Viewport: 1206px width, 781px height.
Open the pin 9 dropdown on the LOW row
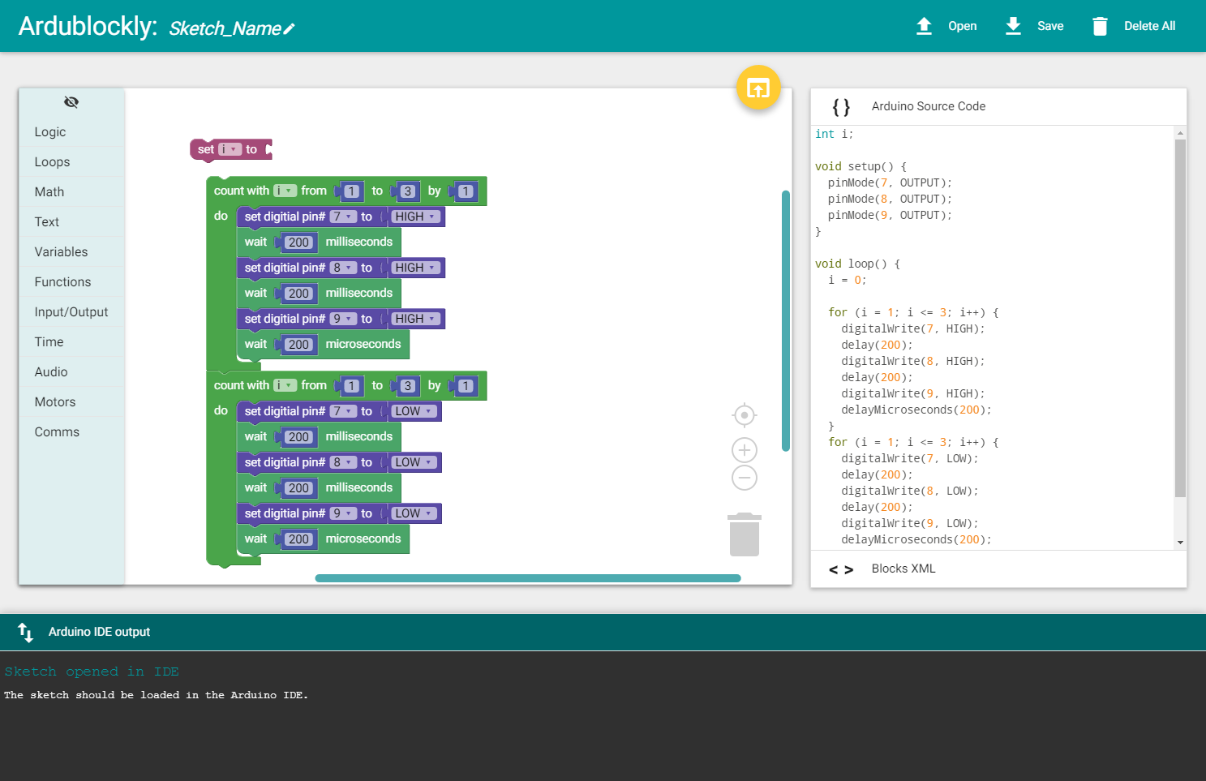[x=343, y=513]
